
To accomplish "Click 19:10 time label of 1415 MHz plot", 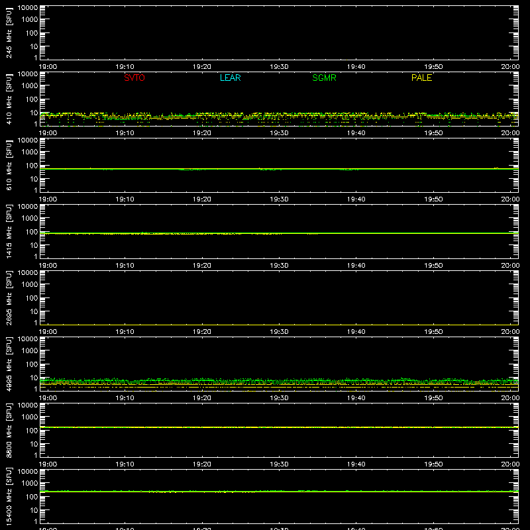I will tap(125, 266).
